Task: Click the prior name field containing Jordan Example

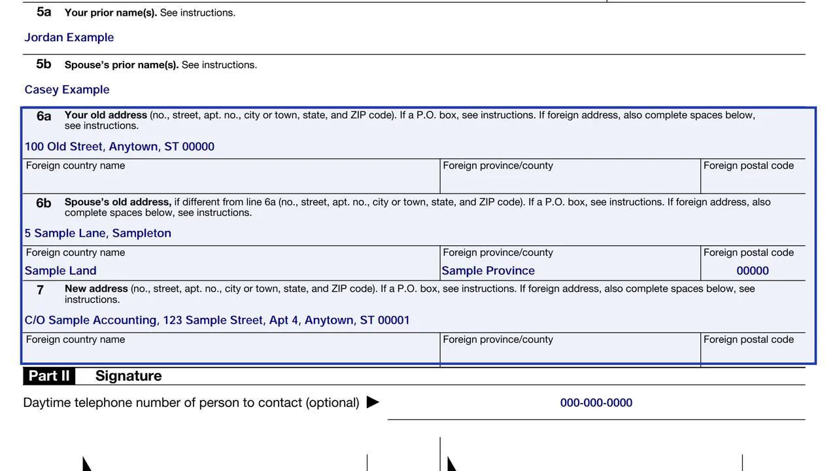Action: tap(415, 38)
